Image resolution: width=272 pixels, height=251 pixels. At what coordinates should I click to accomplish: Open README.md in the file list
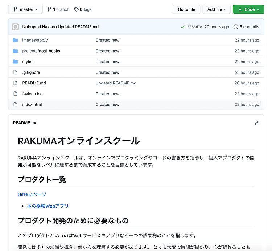coord(34,83)
